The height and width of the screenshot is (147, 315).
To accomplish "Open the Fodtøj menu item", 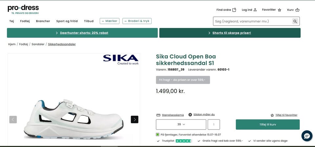I will tap(25, 21).
